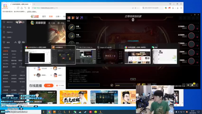202x114 pixels.
Task: Open the browser home page icon
Action: click(22, 8)
